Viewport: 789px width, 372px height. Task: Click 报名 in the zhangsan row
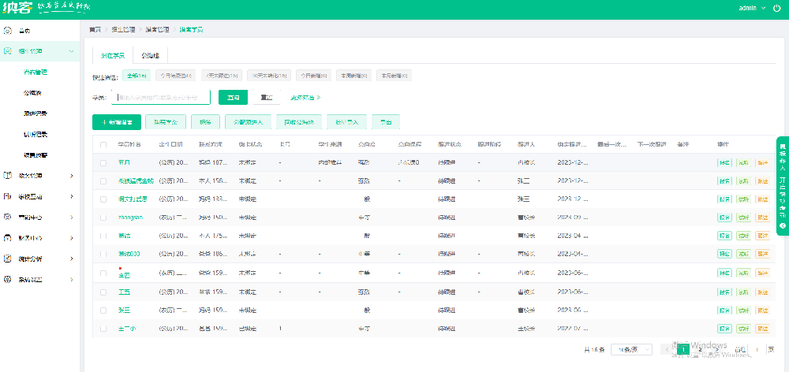click(x=724, y=218)
